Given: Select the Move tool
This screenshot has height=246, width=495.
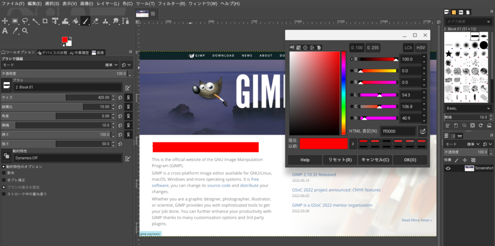Looking at the screenshot, I should pyautogui.click(x=5, y=21).
